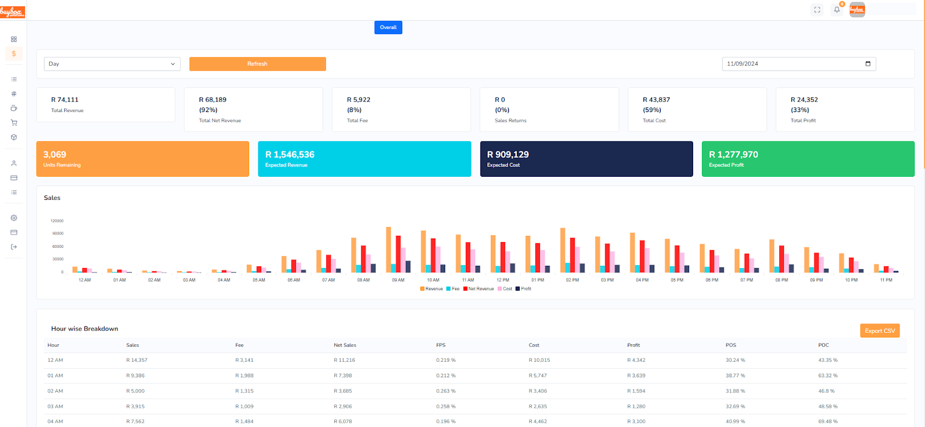Select the 01 AM row hour cell
The width and height of the screenshot is (925, 427).
[55, 376]
